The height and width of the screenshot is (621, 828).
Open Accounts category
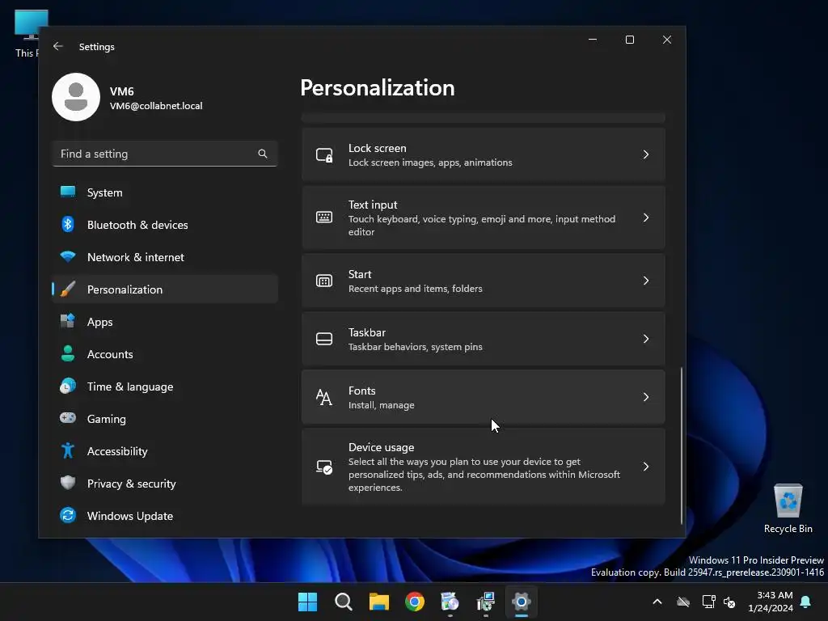(x=165, y=353)
